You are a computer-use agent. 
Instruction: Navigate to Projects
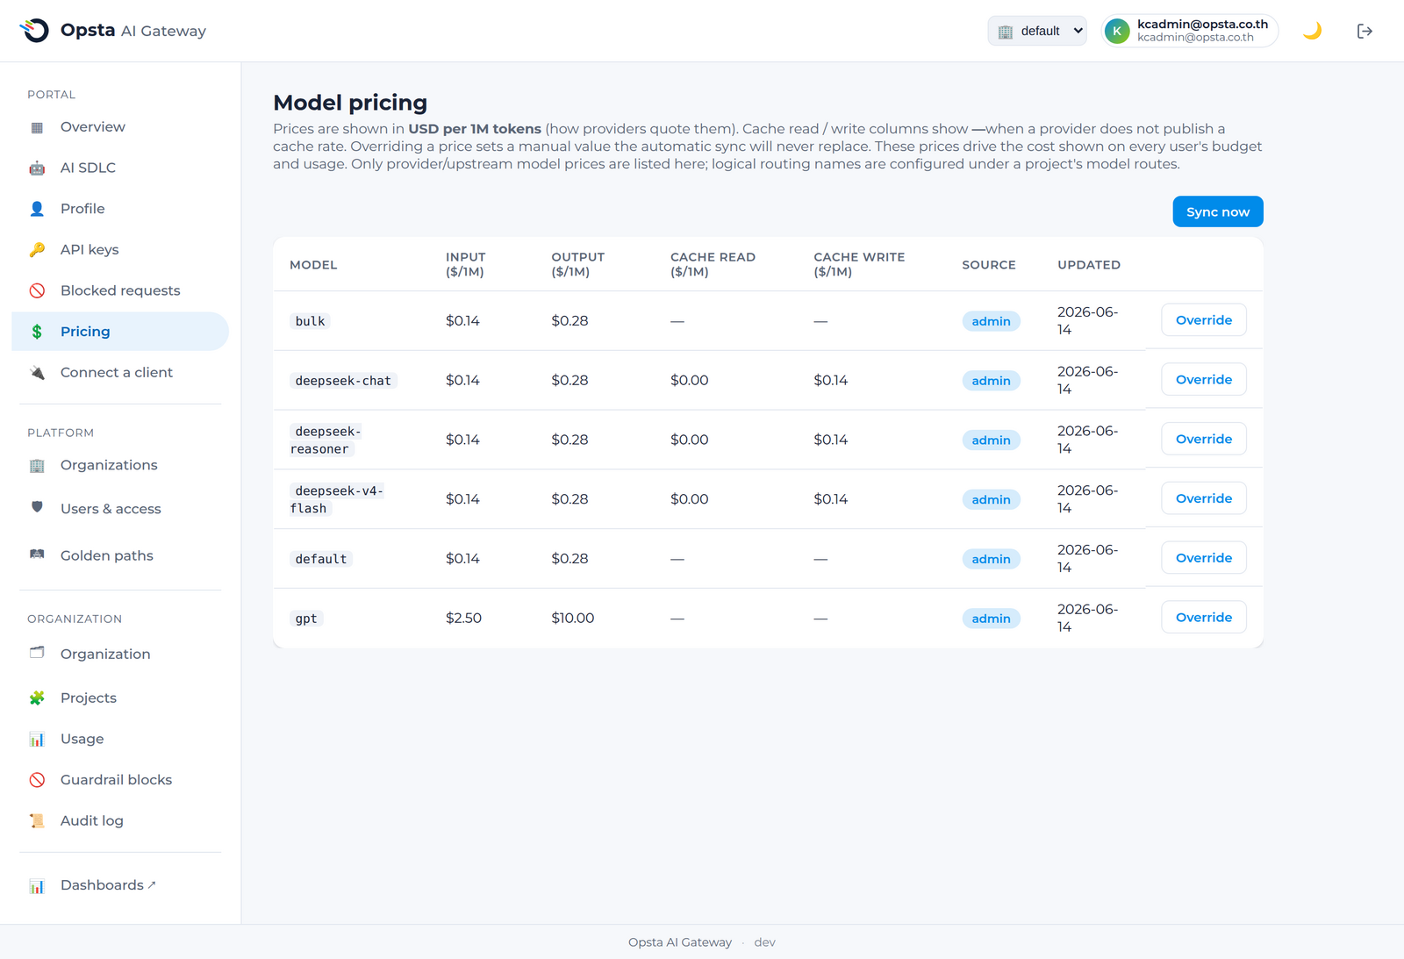(120, 698)
